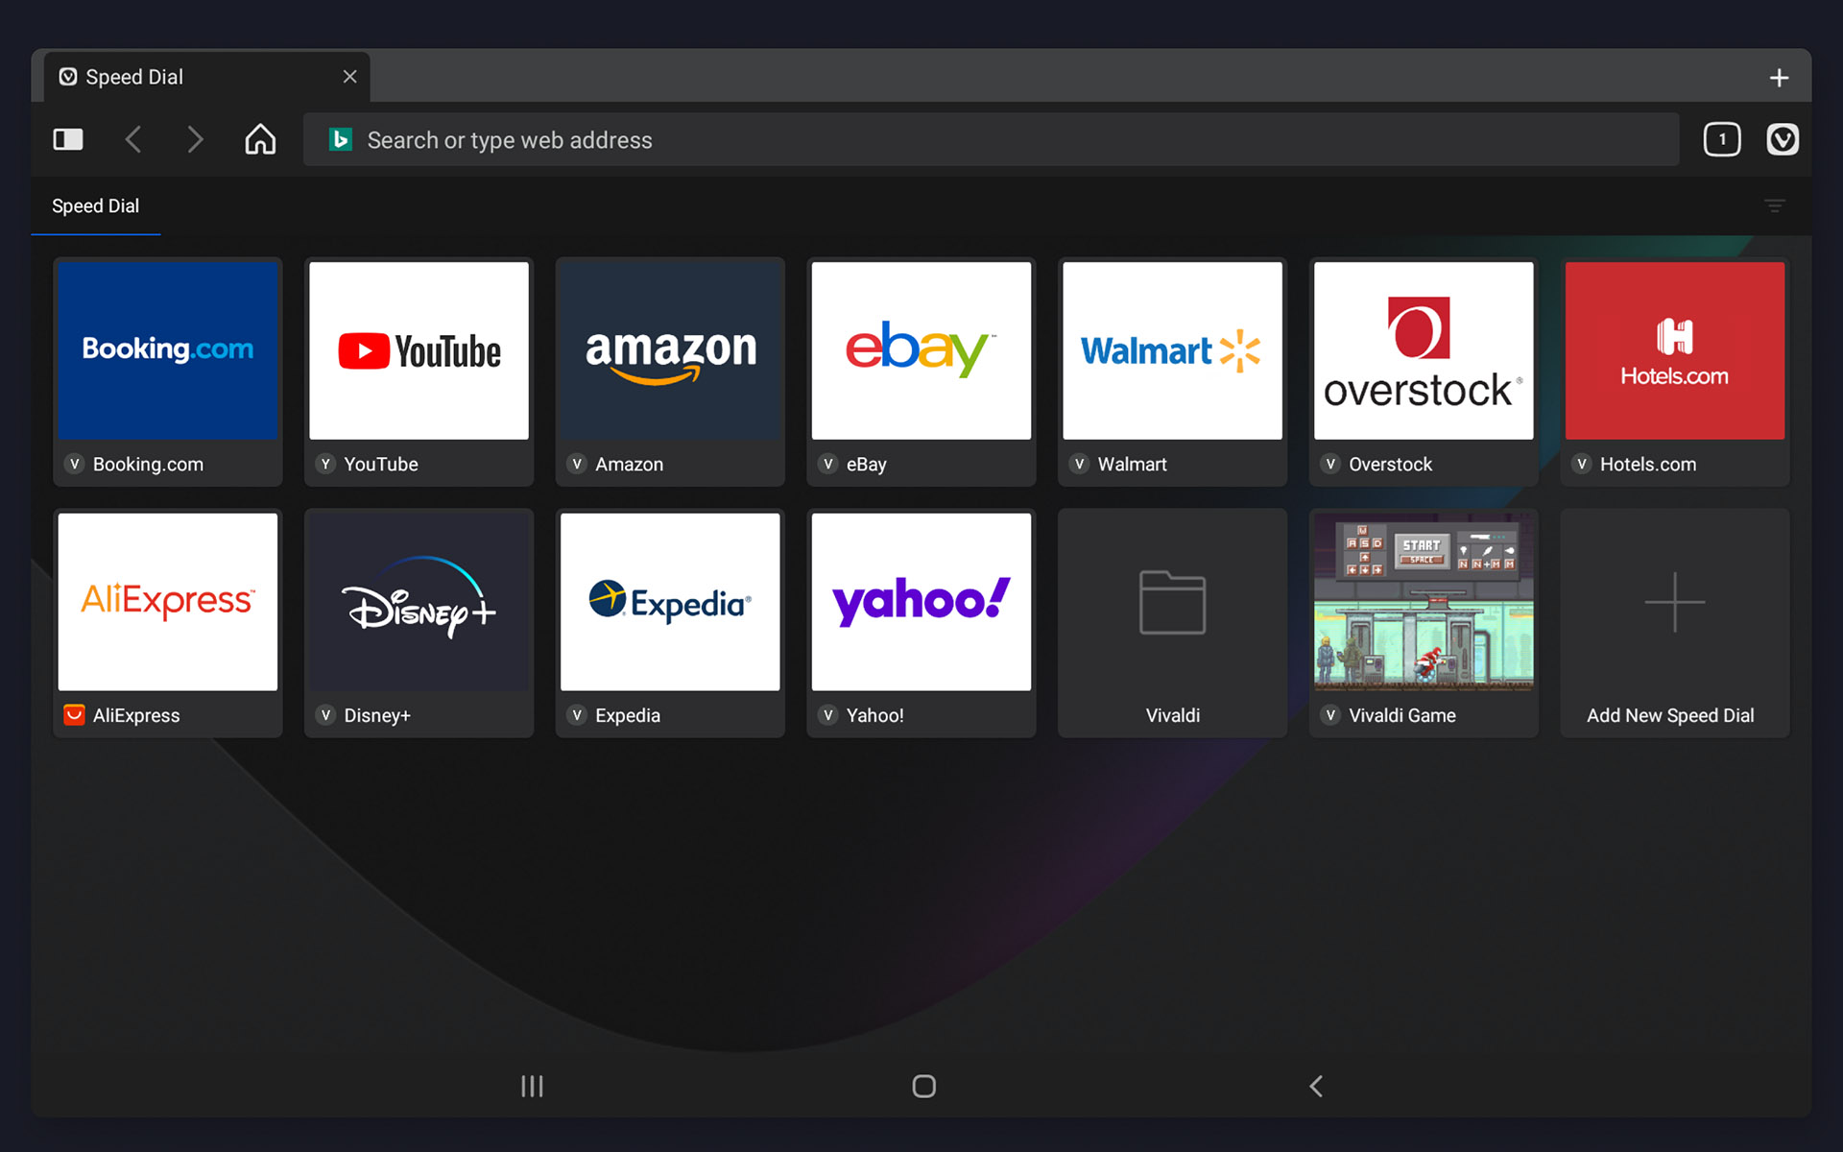Open the Vivaldi menu icon
Screen dimensions: 1843x1152
tap(1783, 140)
